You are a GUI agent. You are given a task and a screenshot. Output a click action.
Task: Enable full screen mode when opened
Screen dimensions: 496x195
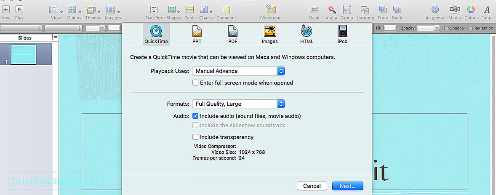click(x=195, y=83)
